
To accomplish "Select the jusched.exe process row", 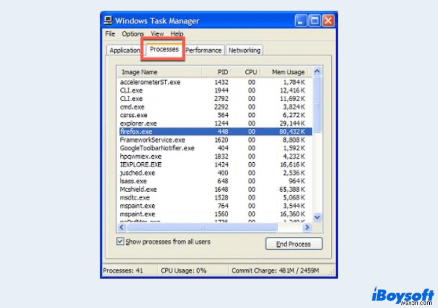I will 215,173.
